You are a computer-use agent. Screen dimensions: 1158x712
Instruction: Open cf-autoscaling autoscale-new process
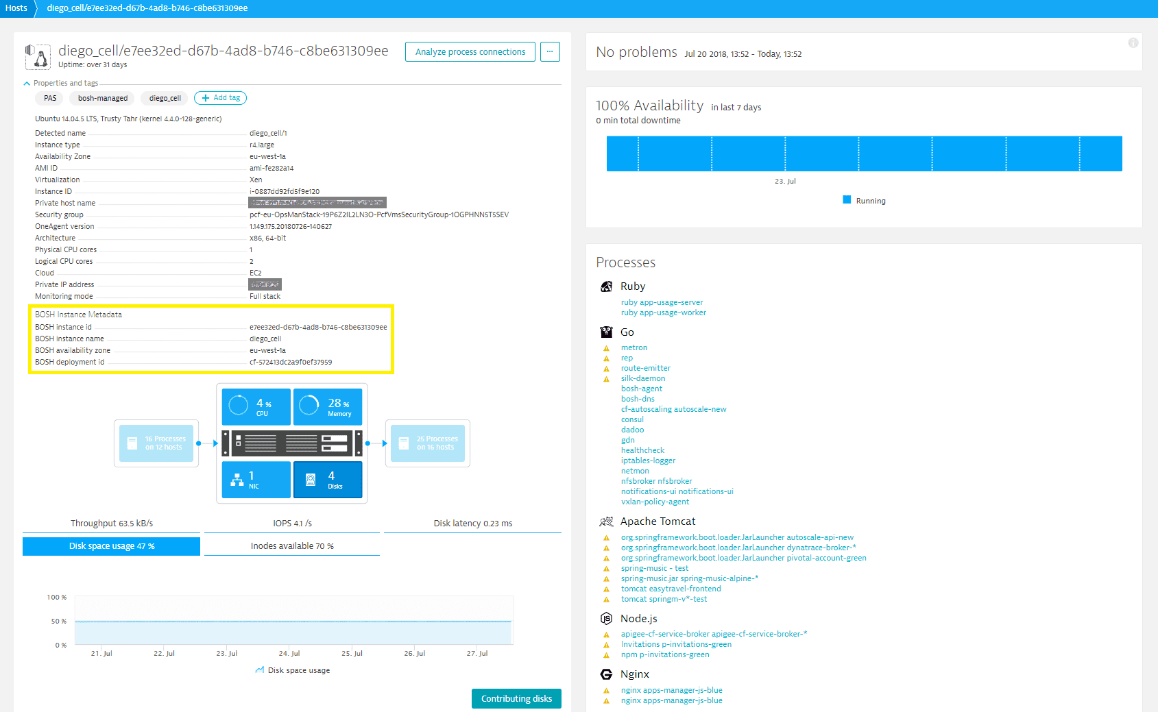pos(674,409)
